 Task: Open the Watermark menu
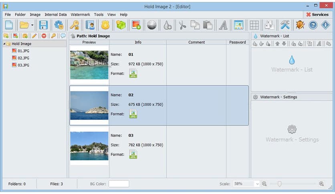[x=80, y=15]
